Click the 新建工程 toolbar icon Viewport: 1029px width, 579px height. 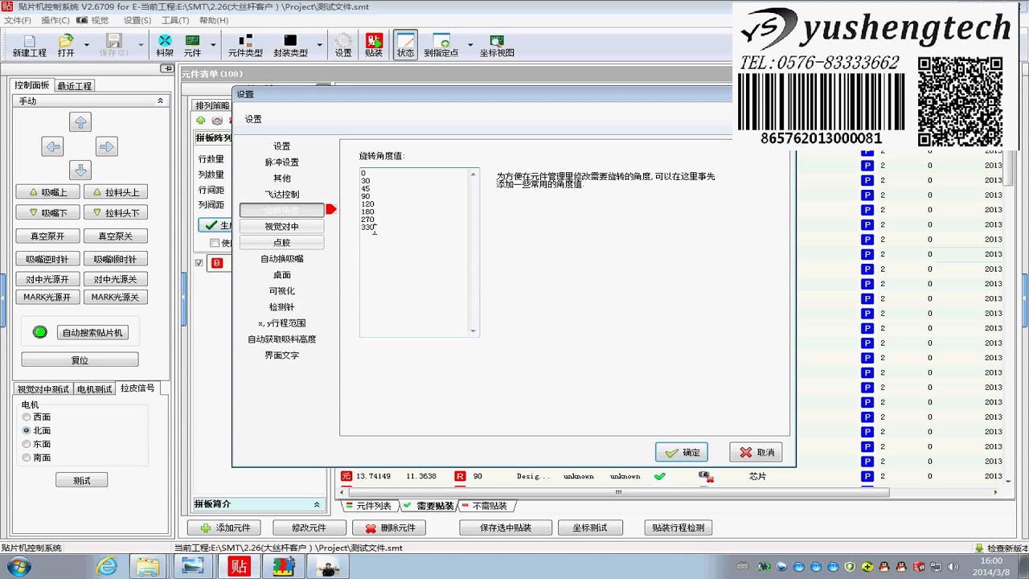coord(29,46)
